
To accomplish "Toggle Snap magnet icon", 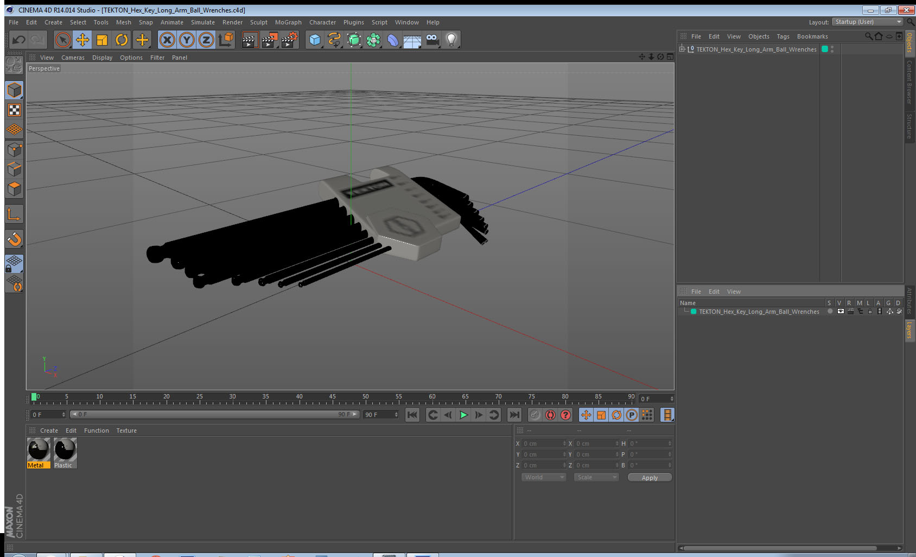I will pos(14,239).
